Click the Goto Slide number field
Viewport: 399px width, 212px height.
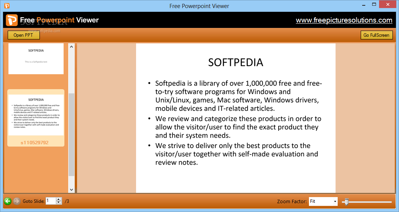coord(51,201)
